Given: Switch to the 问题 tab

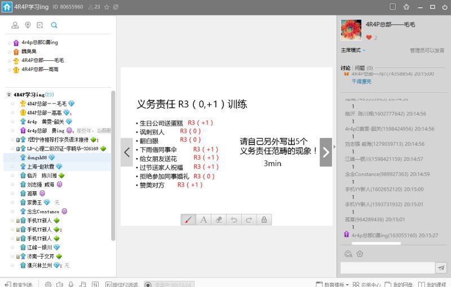Looking at the screenshot, I should (x=361, y=68).
